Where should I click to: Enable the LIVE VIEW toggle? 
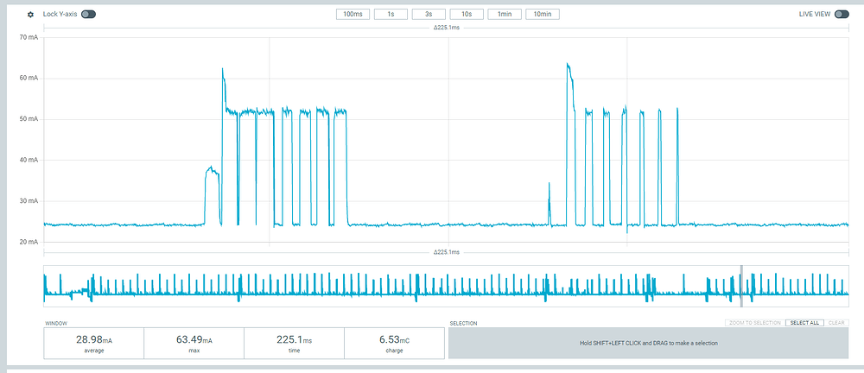point(842,15)
